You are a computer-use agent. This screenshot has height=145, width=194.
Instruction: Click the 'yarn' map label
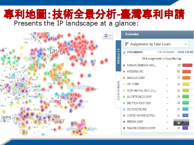[17, 73]
